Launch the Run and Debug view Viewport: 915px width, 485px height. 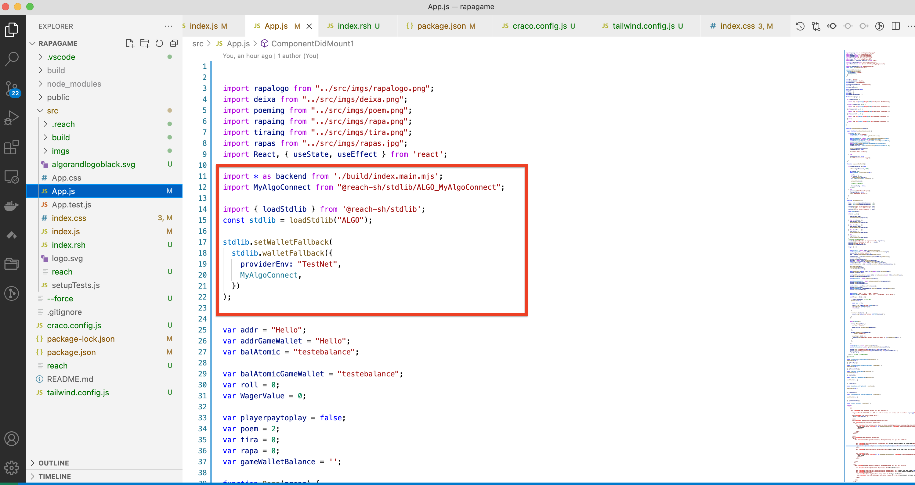tap(12, 117)
